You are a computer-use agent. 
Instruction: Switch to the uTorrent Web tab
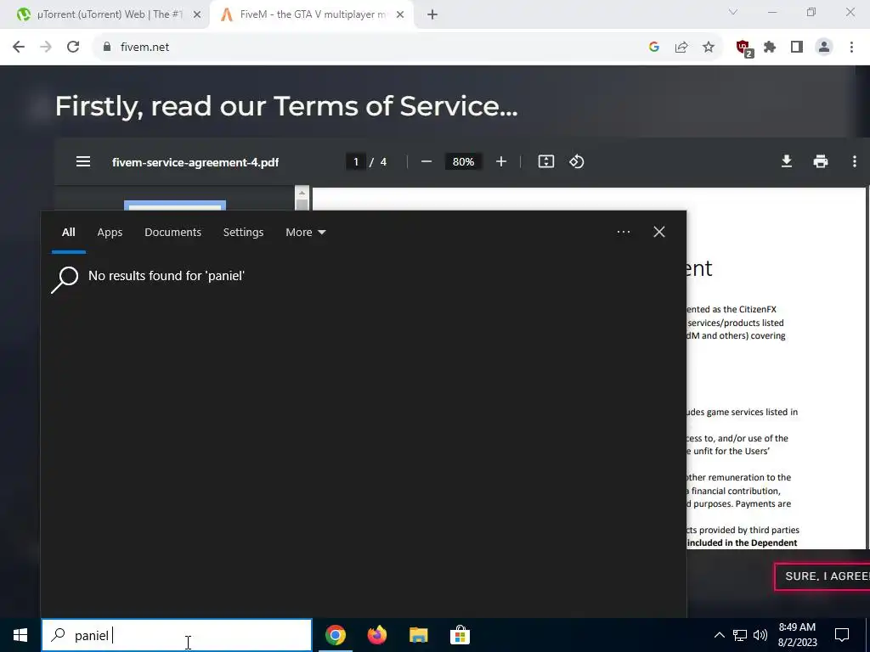[105, 14]
